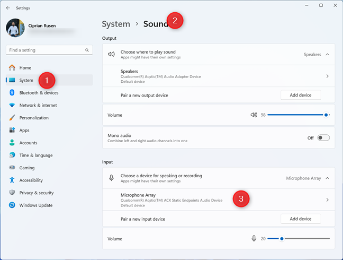Screen dimensions: 343x260
Task: Click Add device for new input device
Action: click(x=300, y=219)
